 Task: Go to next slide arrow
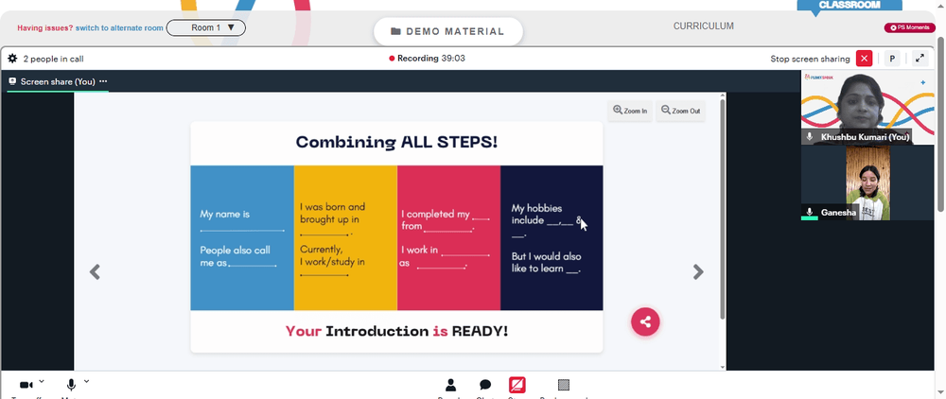point(698,271)
